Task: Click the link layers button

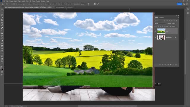Action: point(160,65)
